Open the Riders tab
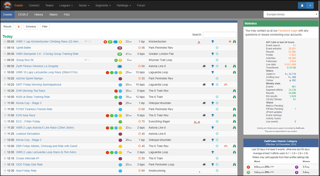 [53, 15]
